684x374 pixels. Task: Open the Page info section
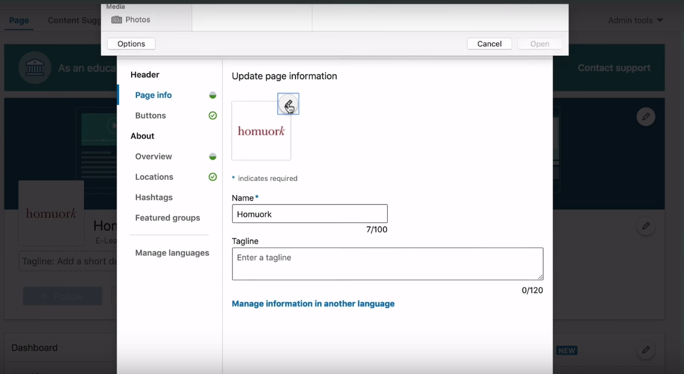(x=153, y=95)
